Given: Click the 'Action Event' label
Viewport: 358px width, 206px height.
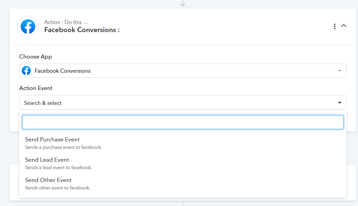Looking at the screenshot, I should pos(36,88).
